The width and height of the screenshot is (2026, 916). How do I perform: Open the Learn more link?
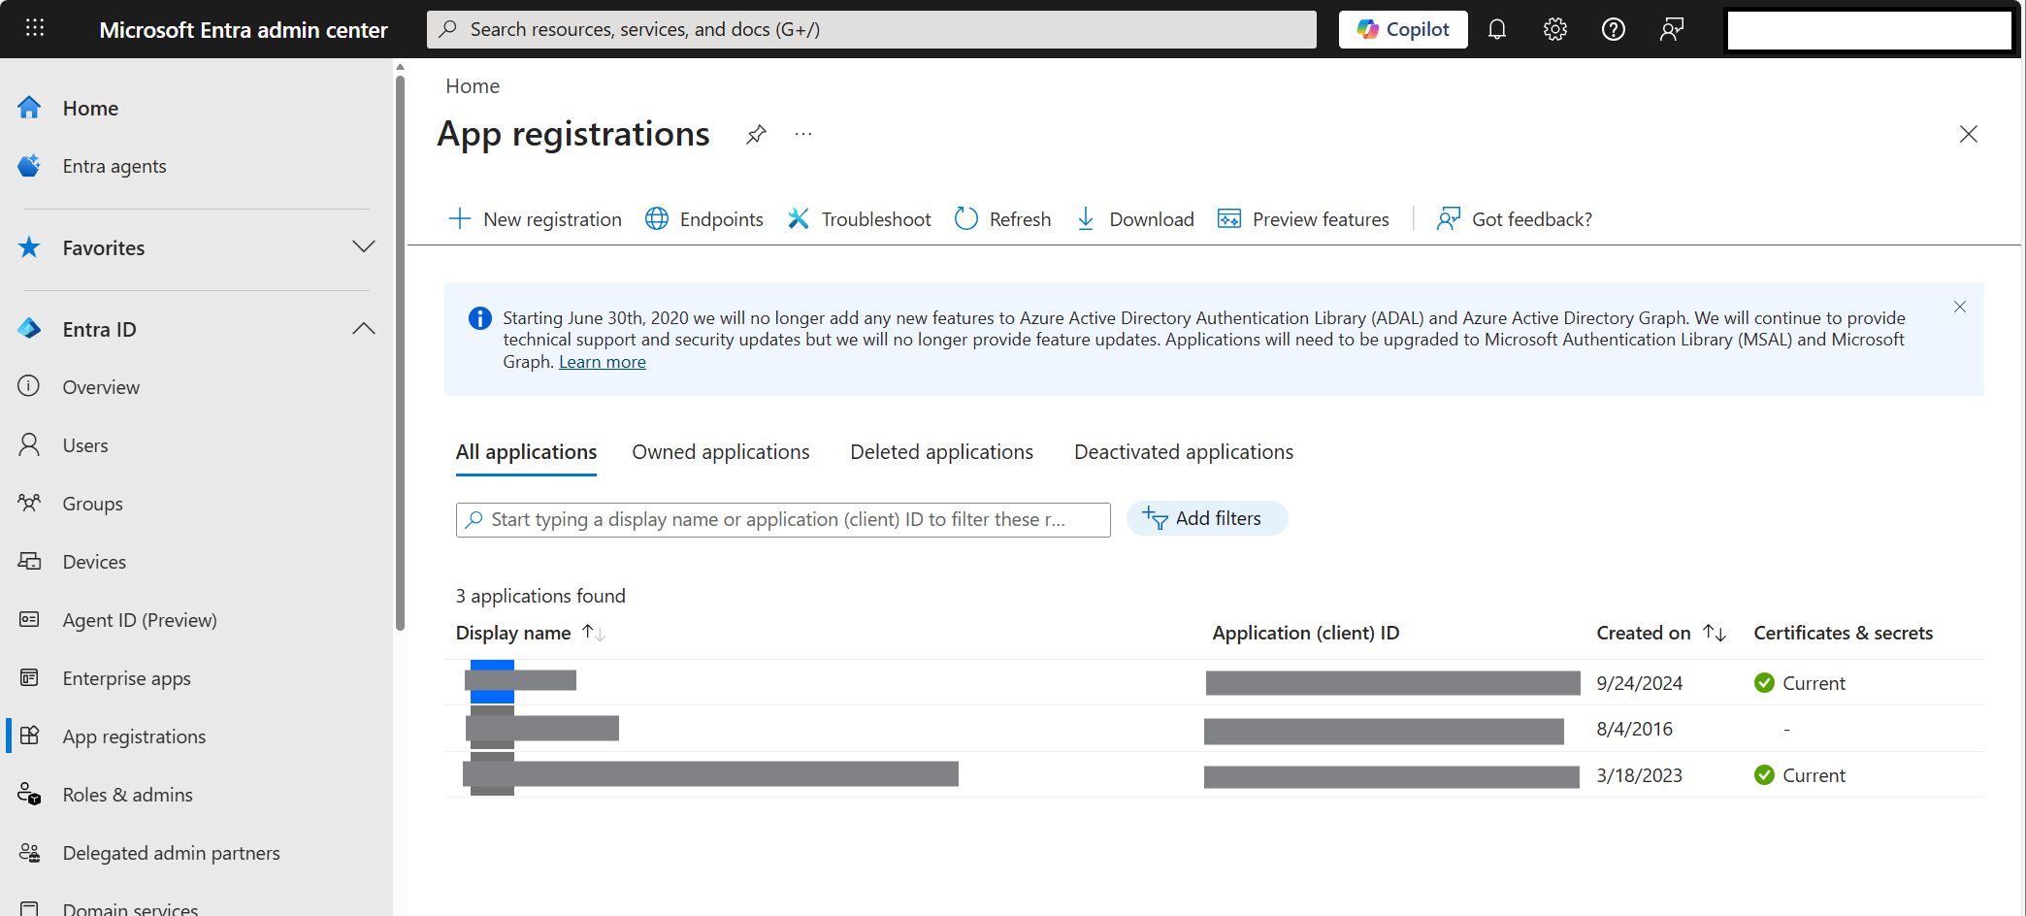click(602, 362)
